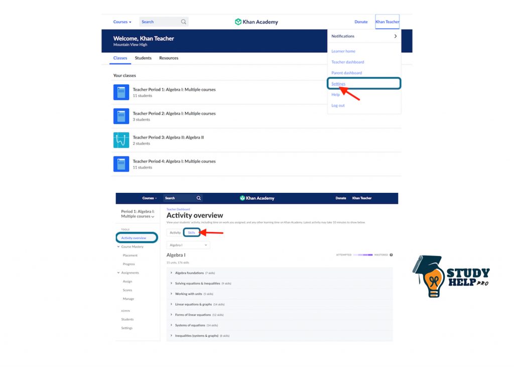
Task: Collapse Course Mastery sidebar section
Action: pyautogui.click(x=118, y=247)
